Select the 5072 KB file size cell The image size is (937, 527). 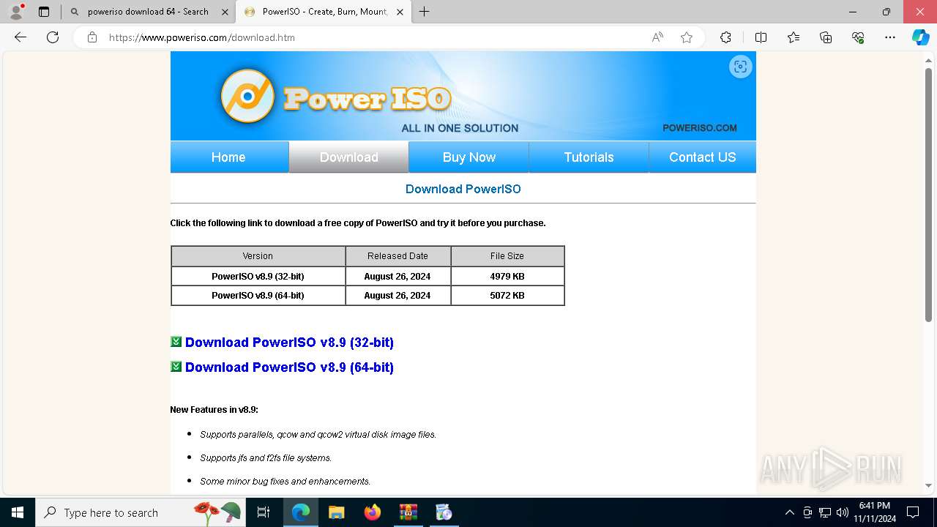click(507, 296)
